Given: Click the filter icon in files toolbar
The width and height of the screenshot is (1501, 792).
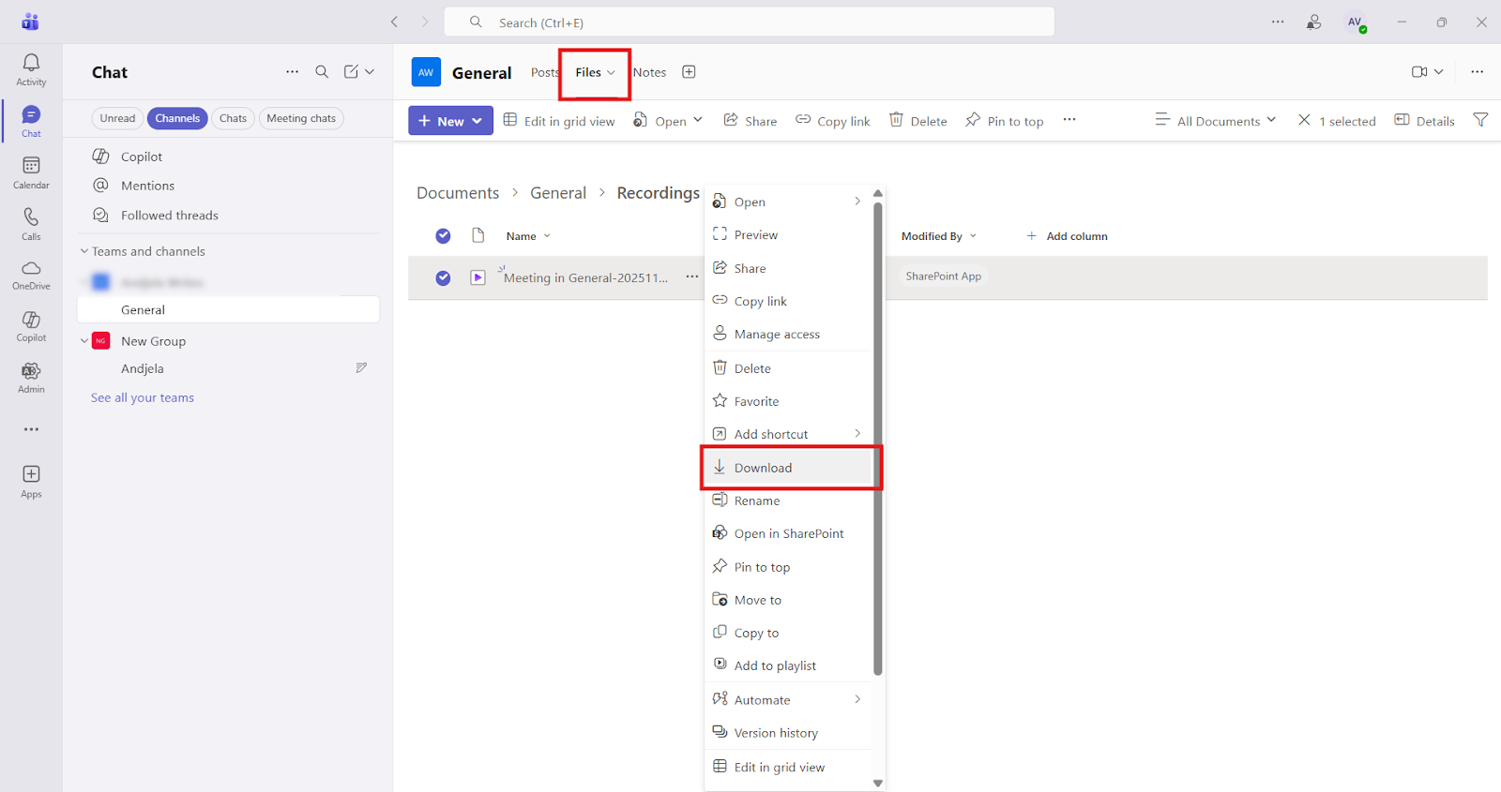Looking at the screenshot, I should (1480, 120).
